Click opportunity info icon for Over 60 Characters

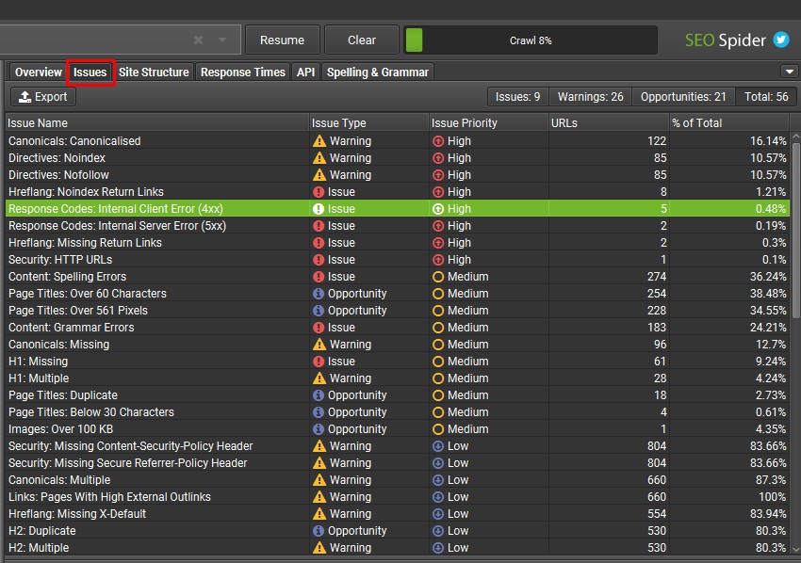(319, 294)
